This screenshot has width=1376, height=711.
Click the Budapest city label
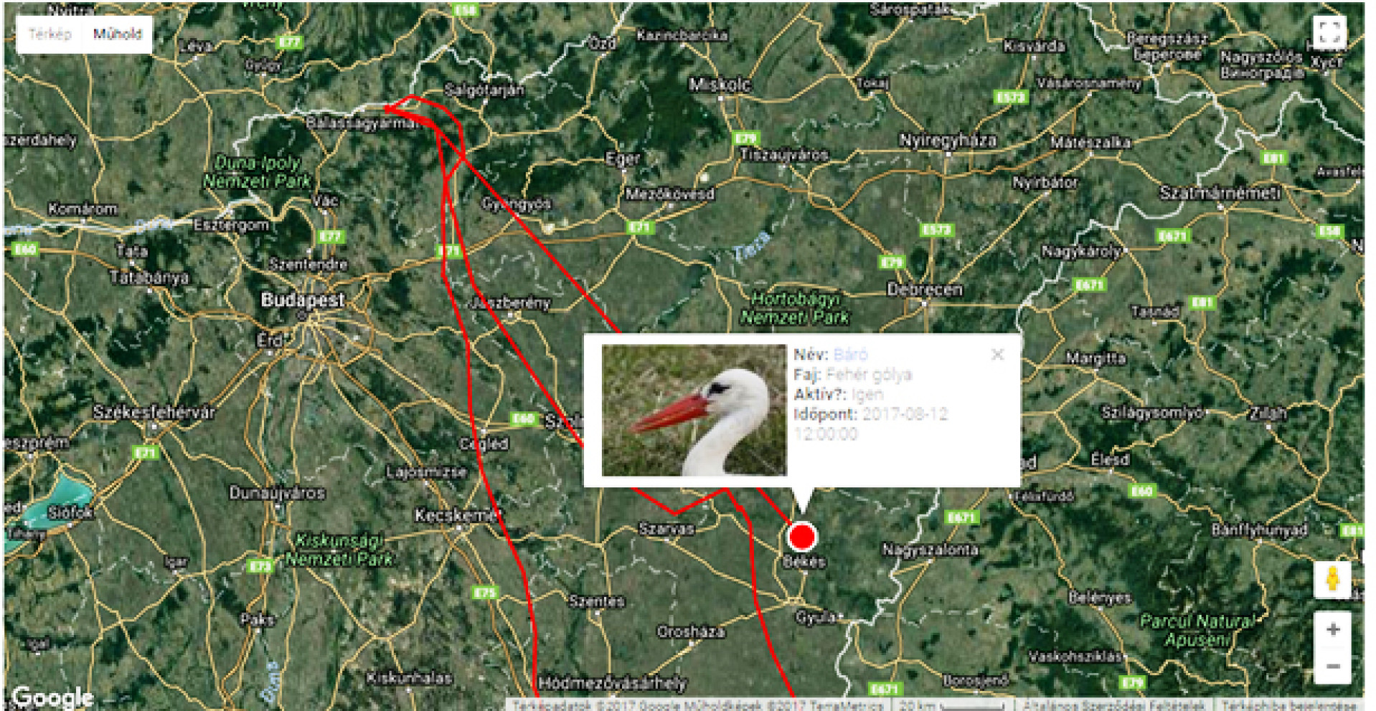[x=303, y=300]
